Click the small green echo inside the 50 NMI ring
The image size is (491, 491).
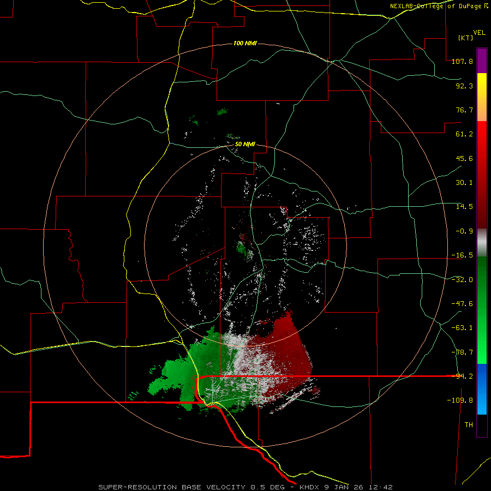pyautogui.click(x=242, y=249)
